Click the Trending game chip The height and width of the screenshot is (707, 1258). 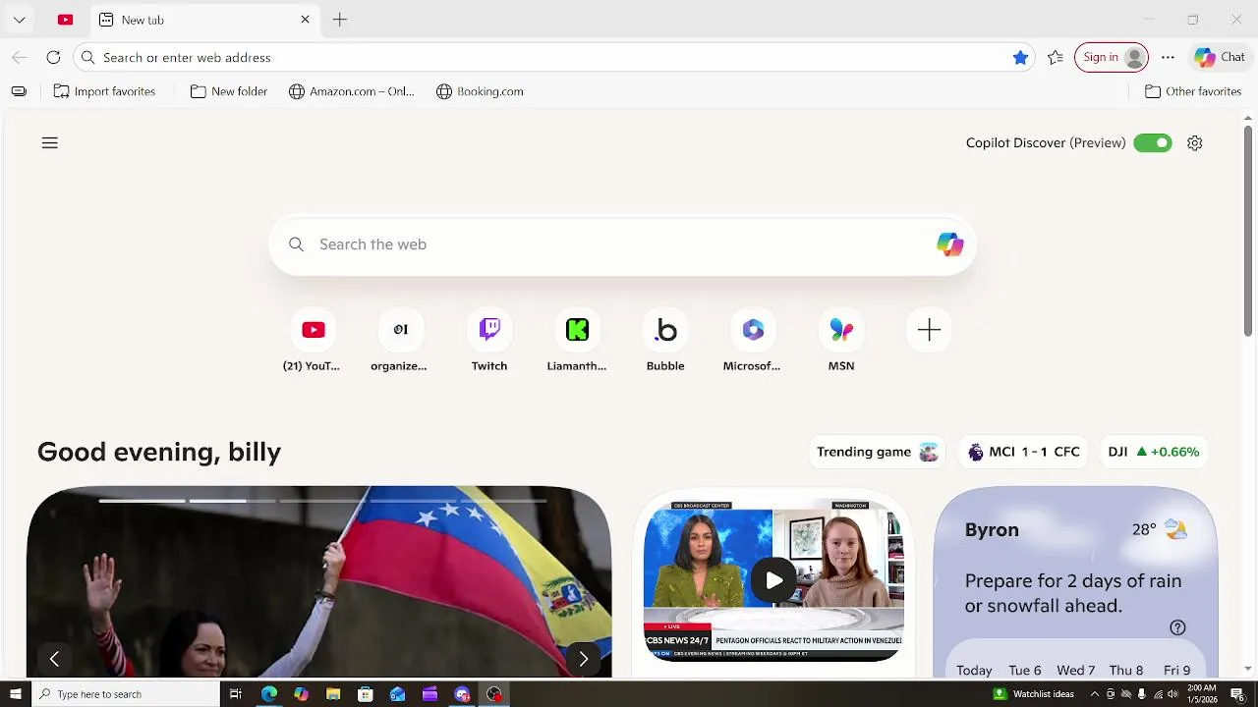point(877,452)
